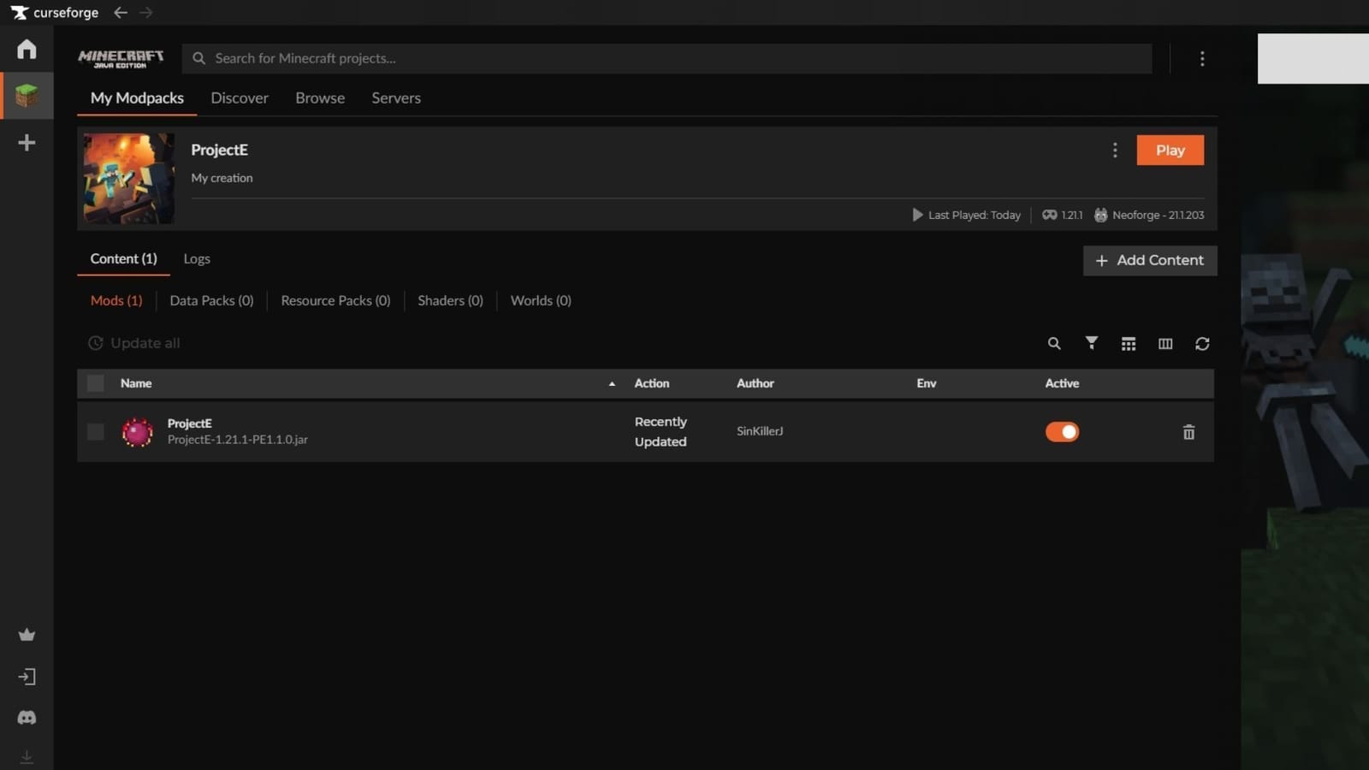Reverse the Name column sort order
Viewport: 1369px width, 770px height.
pyautogui.click(x=611, y=383)
